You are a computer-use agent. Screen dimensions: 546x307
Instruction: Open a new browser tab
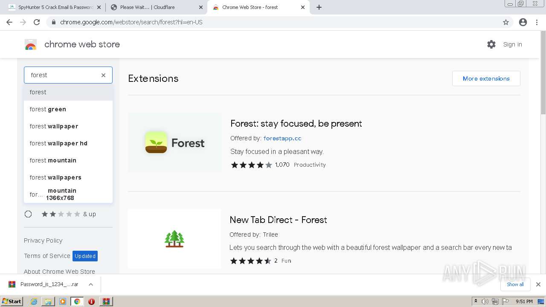319,7
